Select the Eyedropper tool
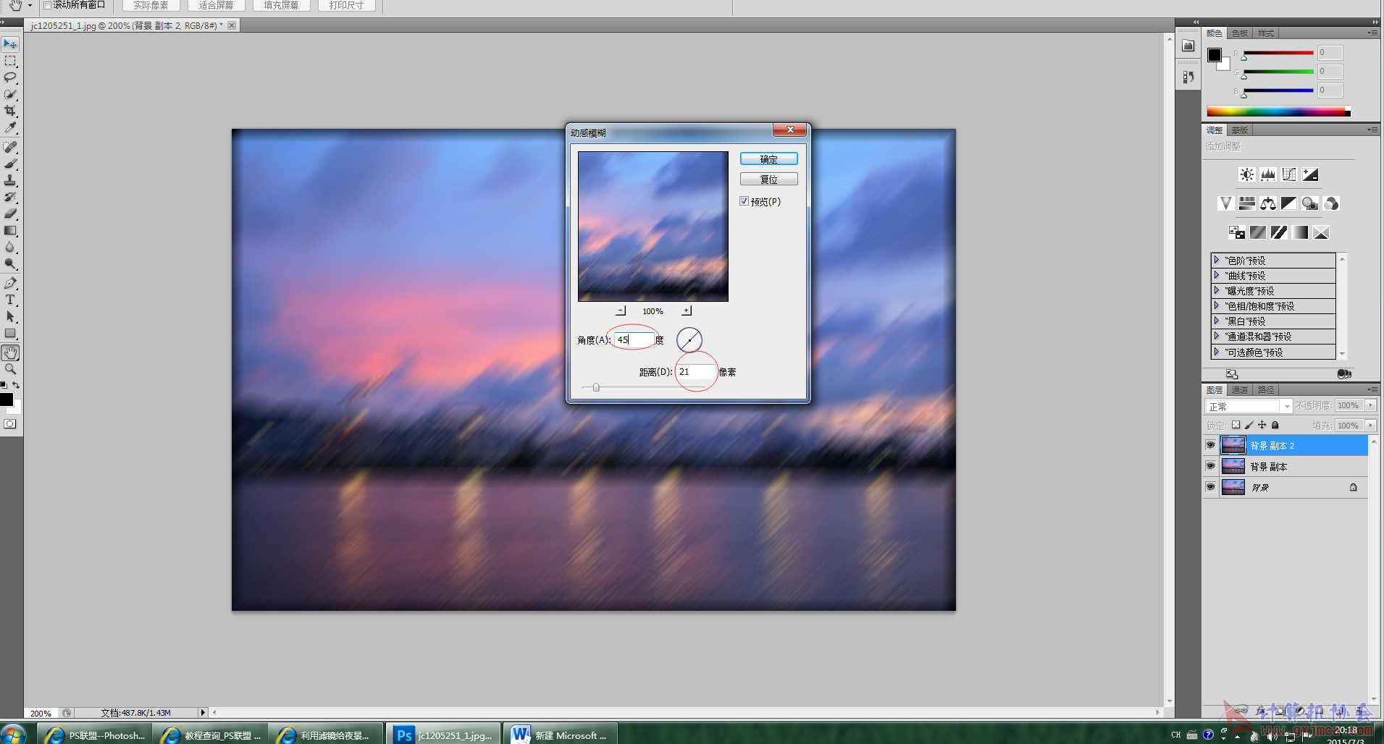 [x=10, y=128]
